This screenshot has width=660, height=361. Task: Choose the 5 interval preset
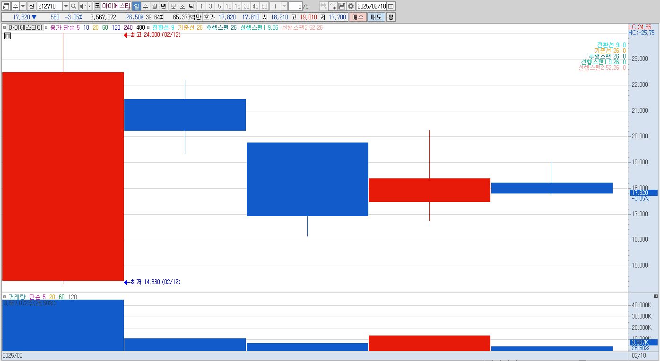[219, 6]
